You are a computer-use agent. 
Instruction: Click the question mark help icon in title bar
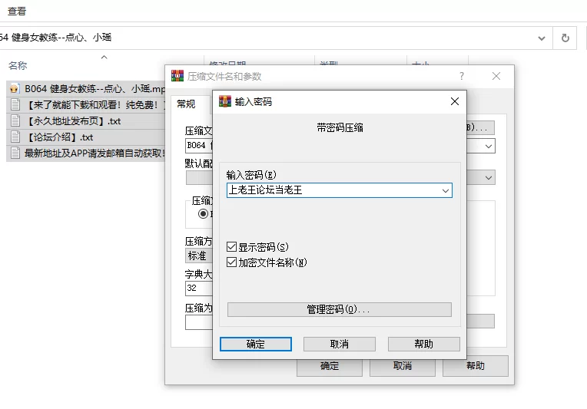pyautogui.click(x=462, y=76)
